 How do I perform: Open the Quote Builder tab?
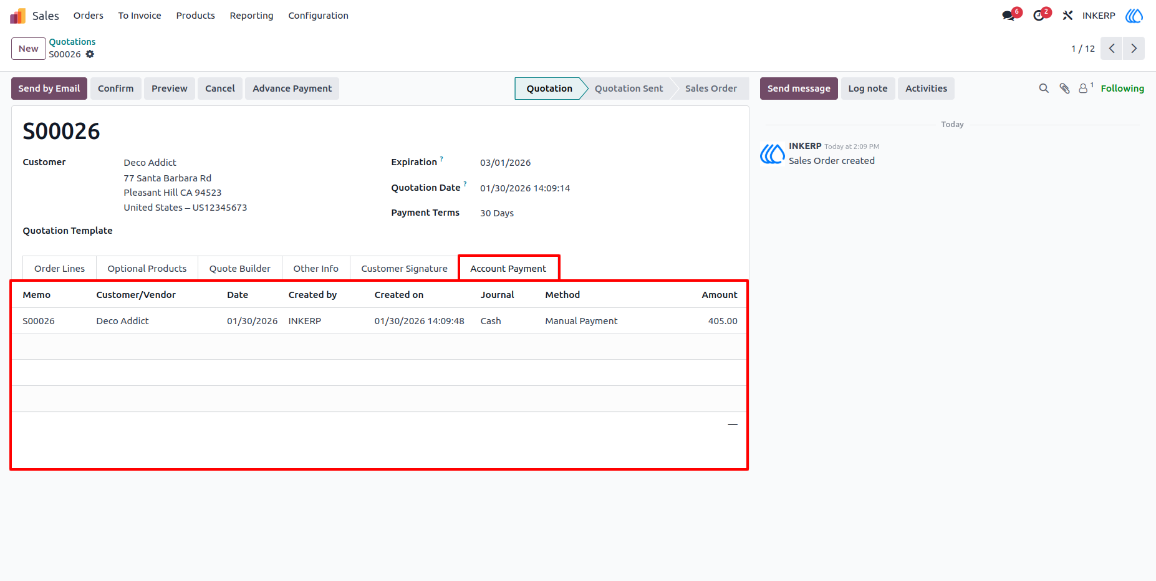pyautogui.click(x=240, y=269)
